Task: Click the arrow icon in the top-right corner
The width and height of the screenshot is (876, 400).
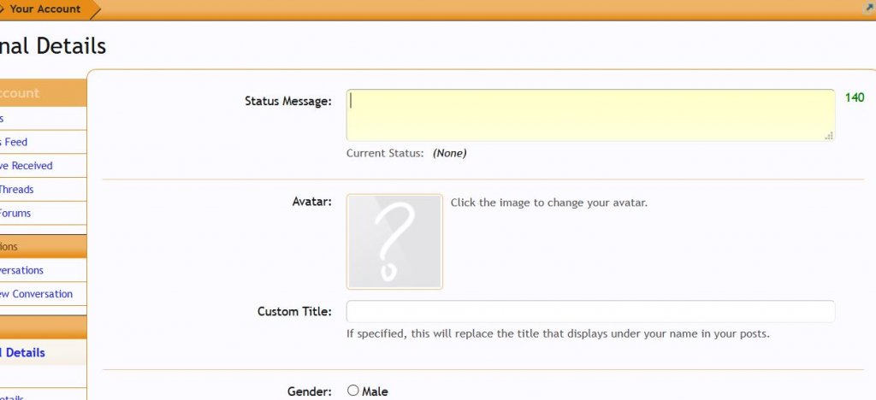Action: [869, 7]
